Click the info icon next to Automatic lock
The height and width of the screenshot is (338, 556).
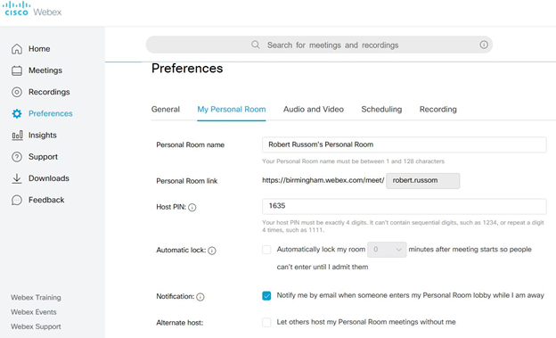212,251
